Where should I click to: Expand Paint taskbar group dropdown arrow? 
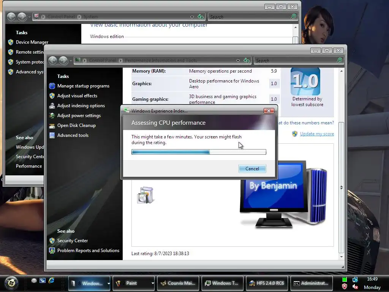point(153,283)
